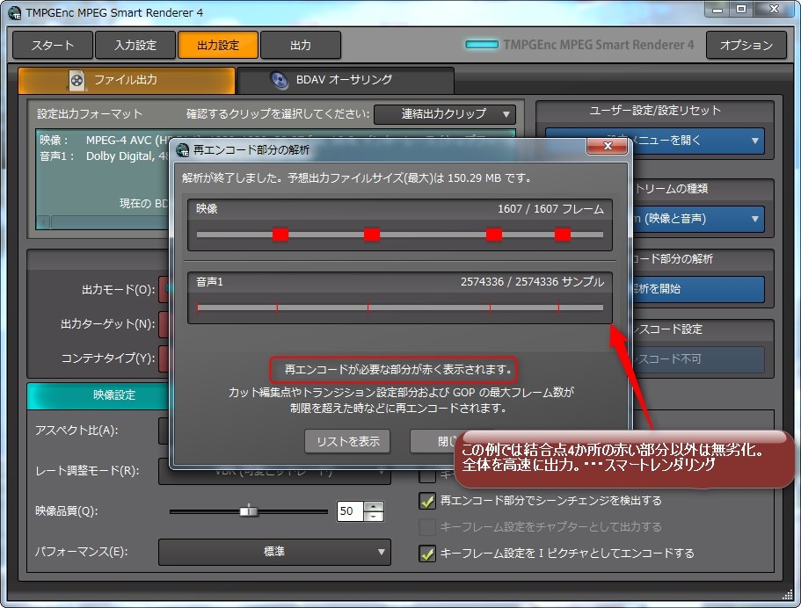Click the dialog icon beside 再エンコード部分の解析 title
This screenshot has width=801, height=608.
[182, 150]
